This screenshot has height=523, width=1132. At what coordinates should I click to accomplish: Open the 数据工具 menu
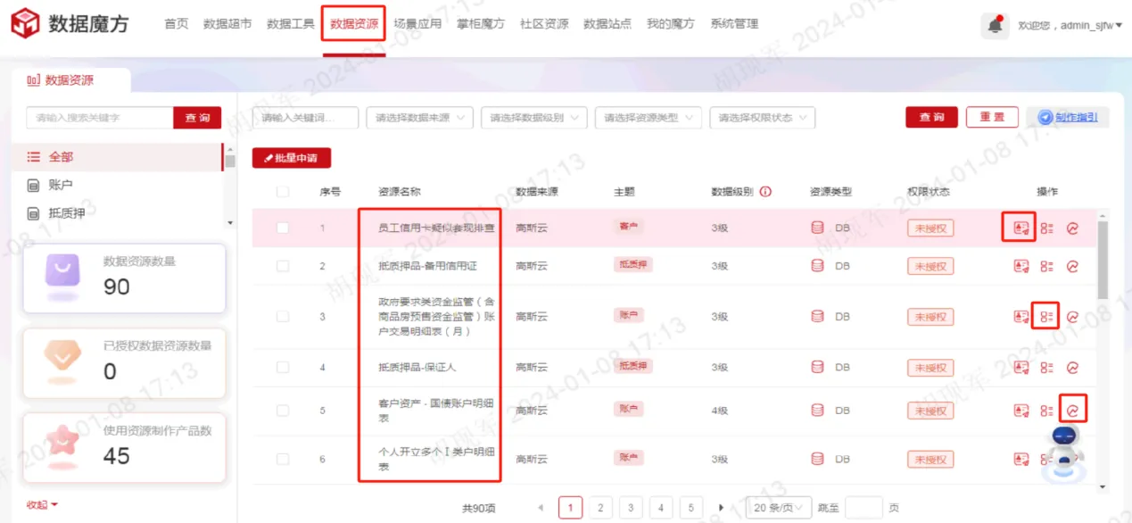pyautogui.click(x=291, y=24)
